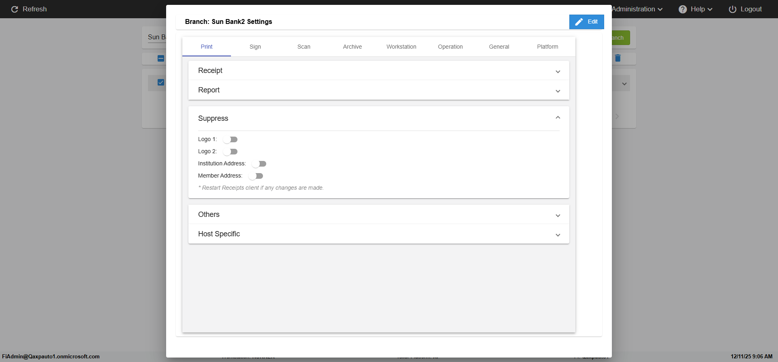Toggle the Logo 2 suppress switch
Screen dimensions: 778x362
point(230,152)
